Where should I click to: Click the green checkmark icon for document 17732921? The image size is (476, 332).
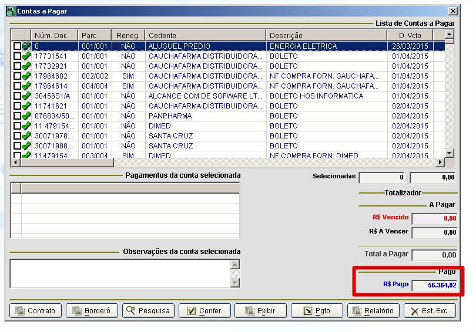(x=26, y=66)
